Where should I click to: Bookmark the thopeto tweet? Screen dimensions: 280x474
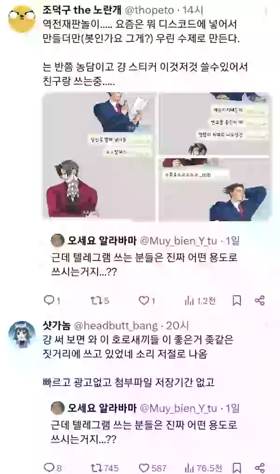pos(237,300)
